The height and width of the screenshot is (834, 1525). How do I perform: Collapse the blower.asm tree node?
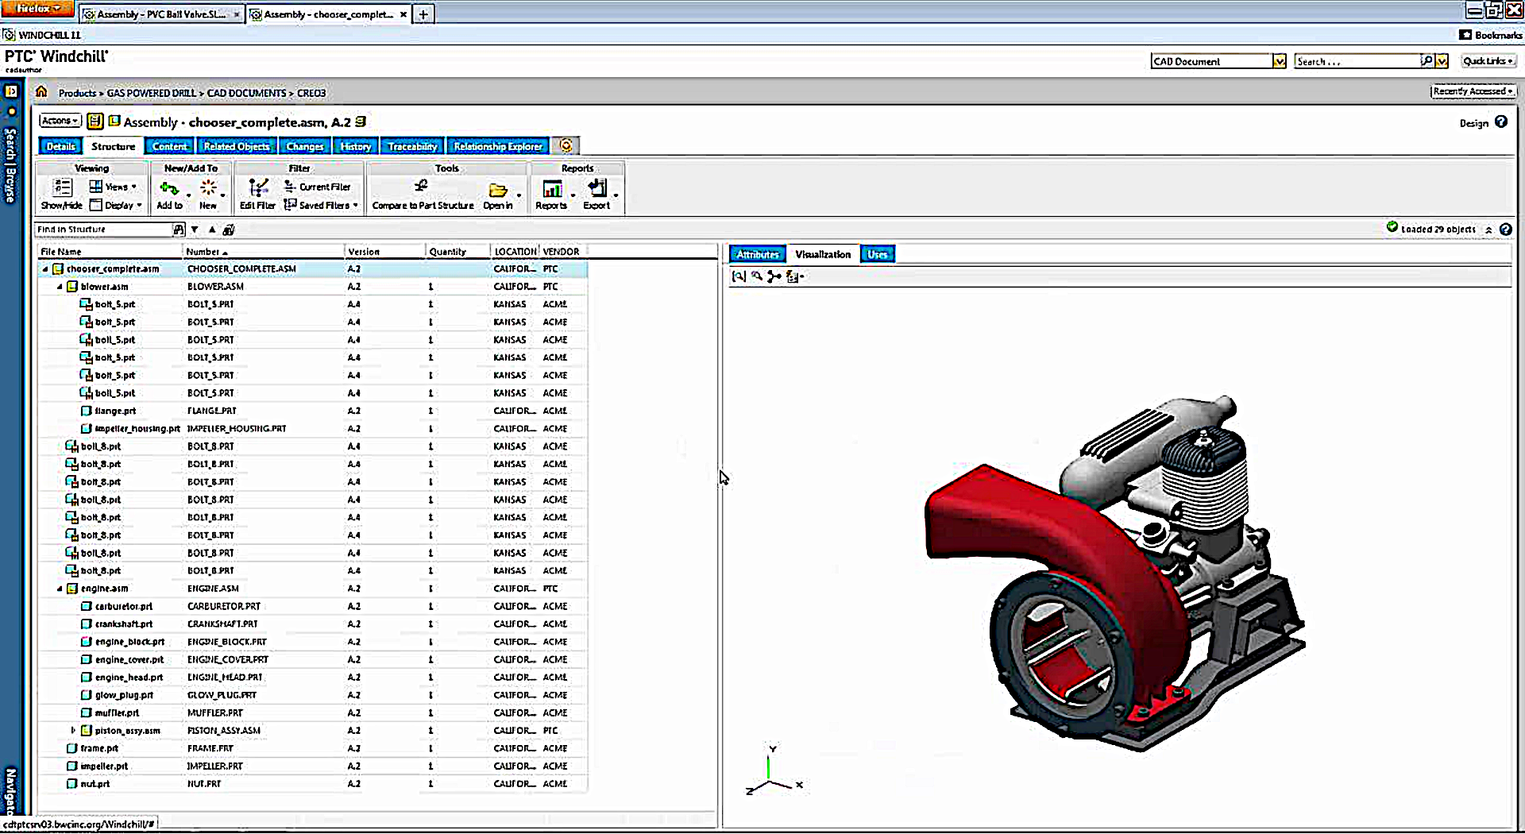(x=60, y=287)
